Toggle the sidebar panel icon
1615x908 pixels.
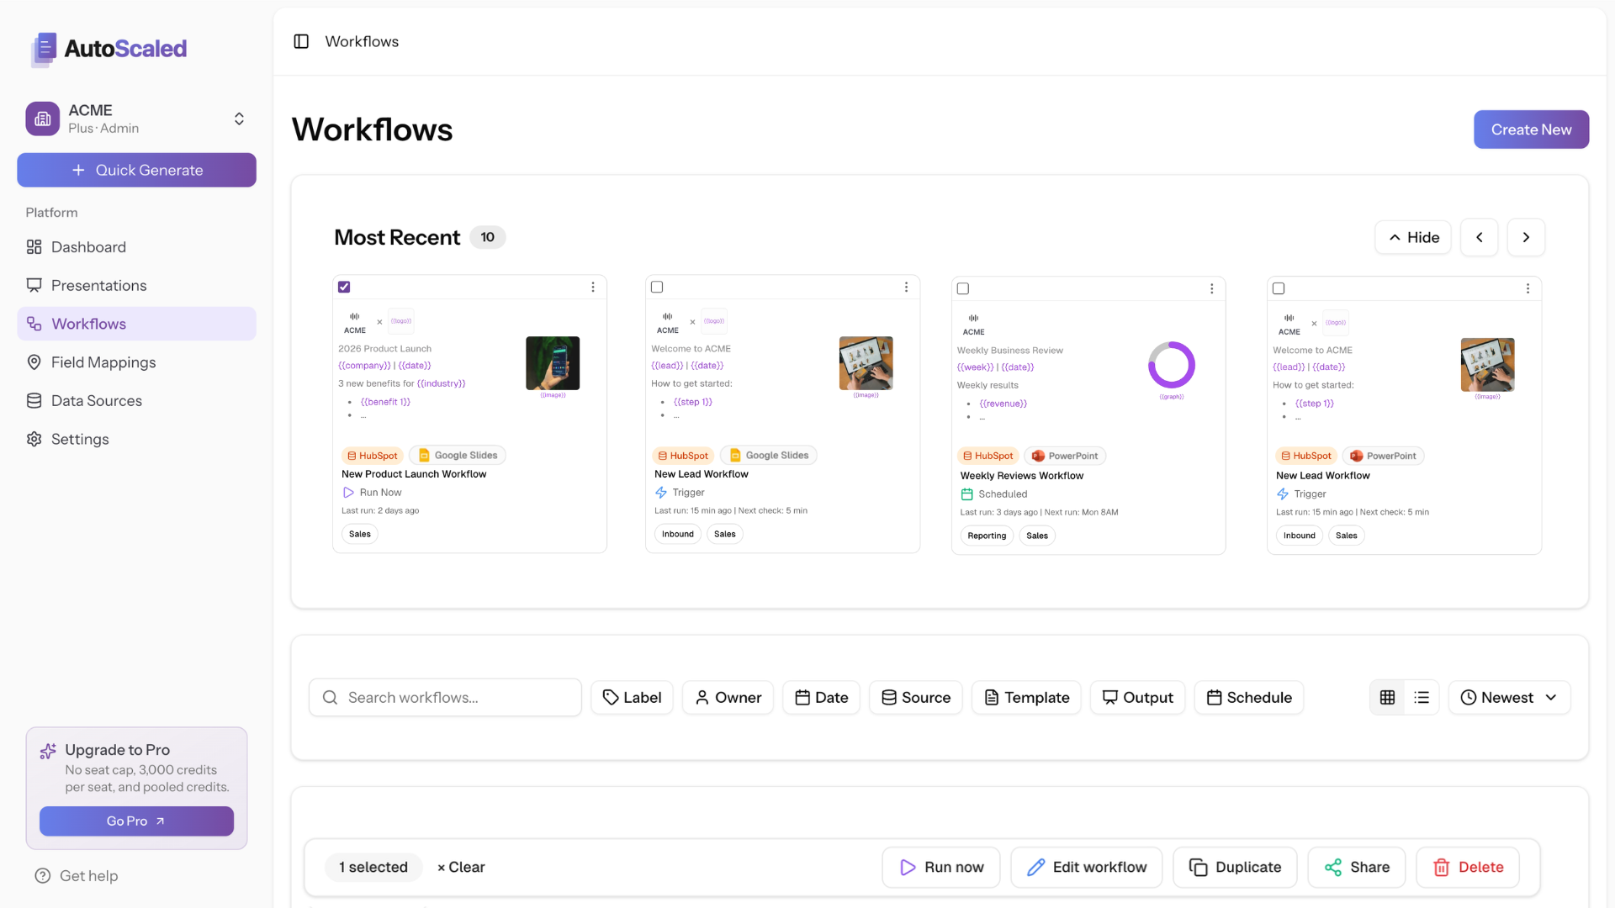(x=301, y=41)
